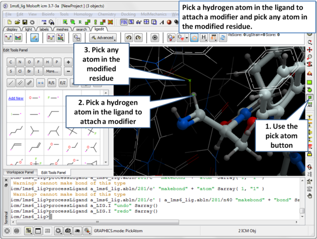Toggle the FOG display button

[124, 22]
